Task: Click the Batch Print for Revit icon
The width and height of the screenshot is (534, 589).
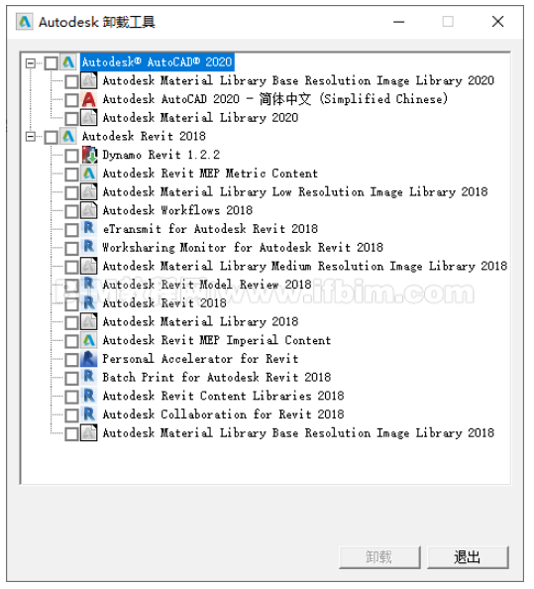Action: 89,378
